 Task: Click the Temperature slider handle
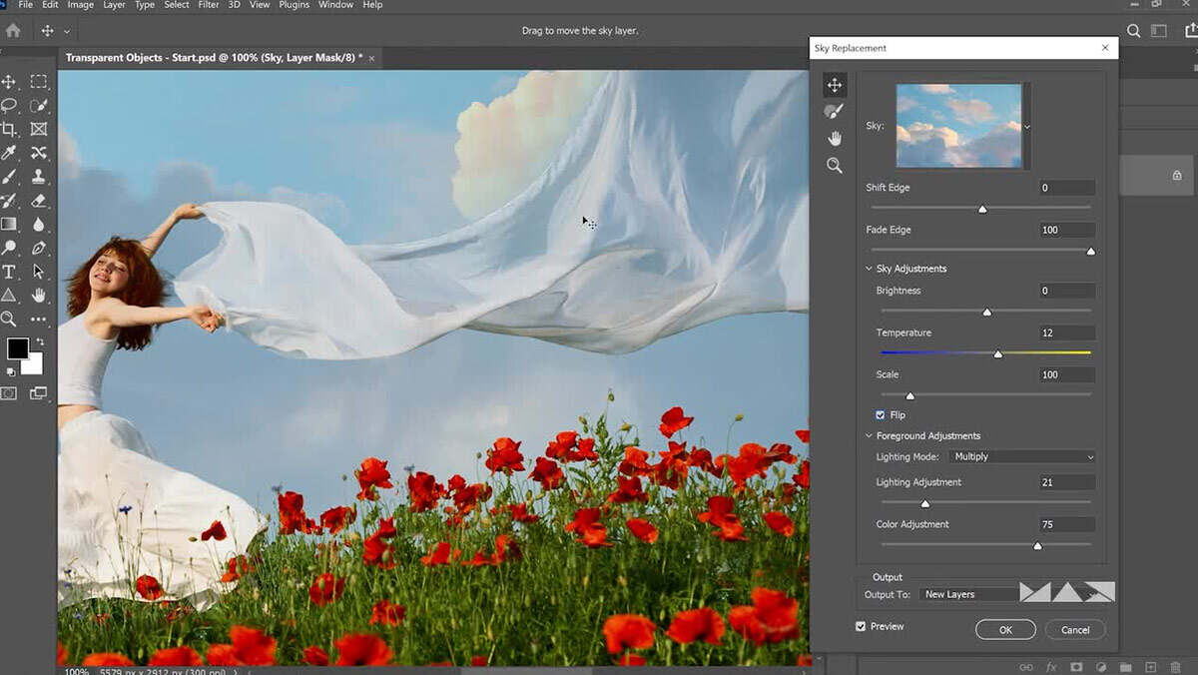coord(997,354)
